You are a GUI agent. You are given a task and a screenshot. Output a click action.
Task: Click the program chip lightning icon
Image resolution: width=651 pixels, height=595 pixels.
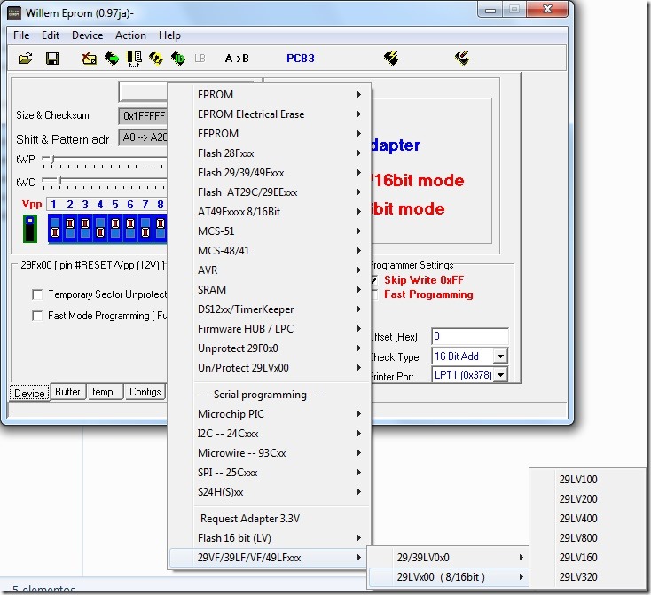coord(390,59)
